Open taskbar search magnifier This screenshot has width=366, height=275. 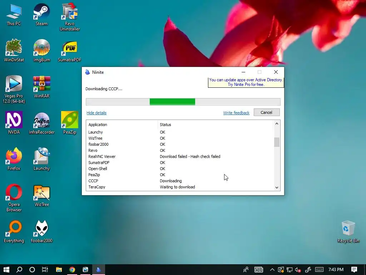[19, 270]
